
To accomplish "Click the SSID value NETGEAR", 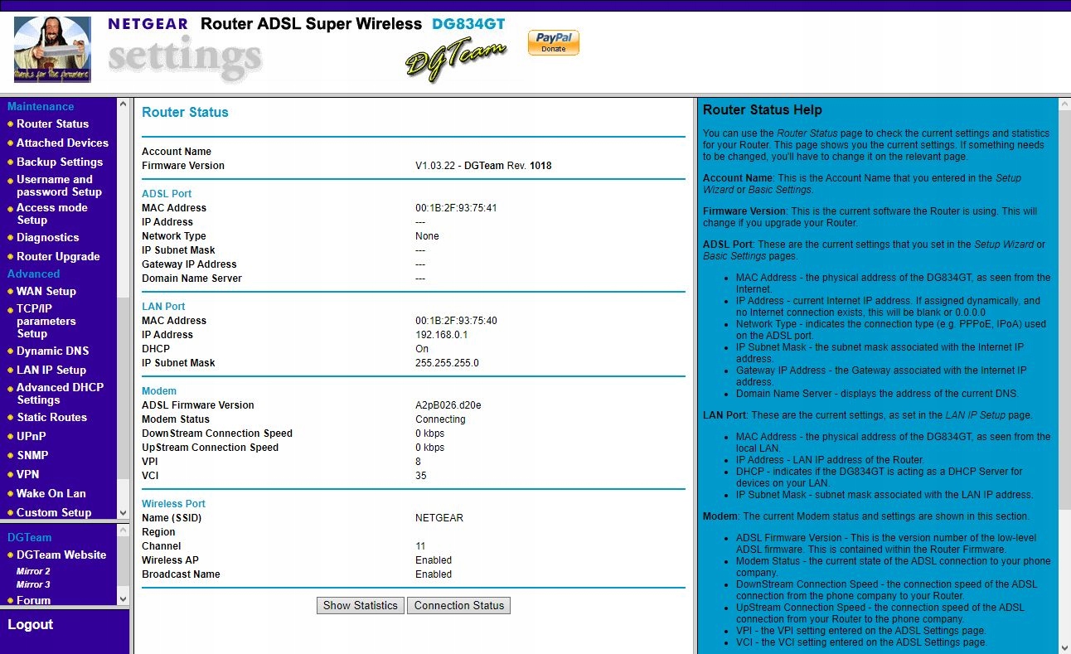I will pyautogui.click(x=439, y=518).
